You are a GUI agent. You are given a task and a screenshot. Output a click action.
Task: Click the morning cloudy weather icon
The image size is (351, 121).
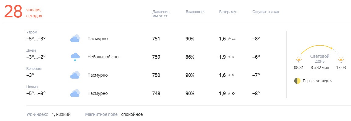click(x=75, y=39)
